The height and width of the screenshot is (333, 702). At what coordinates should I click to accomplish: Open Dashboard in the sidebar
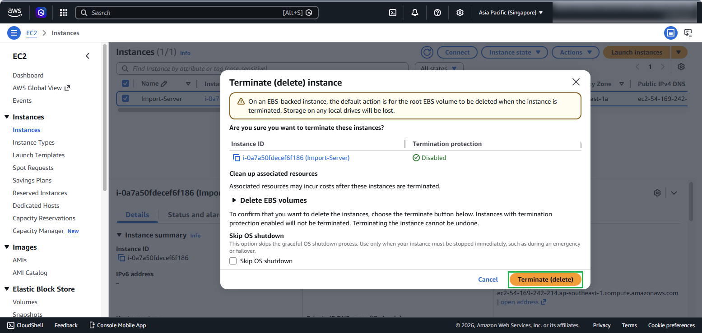[28, 75]
